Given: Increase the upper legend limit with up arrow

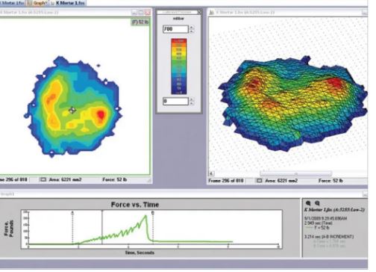Looking at the screenshot, I should tap(191, 28).
